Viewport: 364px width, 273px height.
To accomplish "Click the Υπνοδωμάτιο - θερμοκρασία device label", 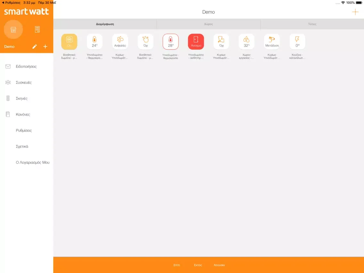I will point(170,56).
